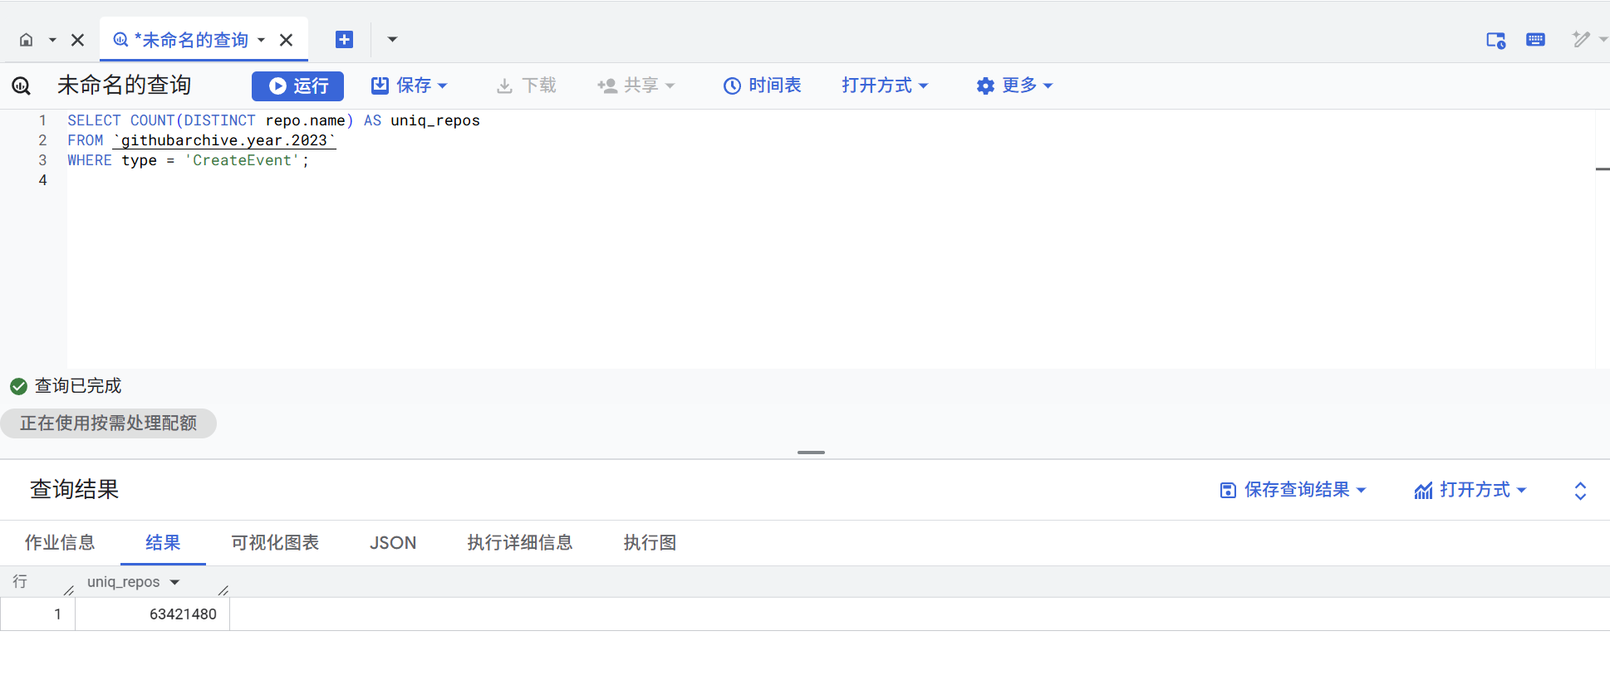Click the magic wand assist icon

[1581, 40]
